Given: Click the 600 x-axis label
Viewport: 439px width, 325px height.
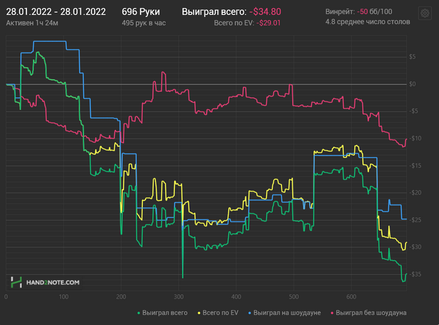Looking at the screenshot, I should [x=351, y=297].
